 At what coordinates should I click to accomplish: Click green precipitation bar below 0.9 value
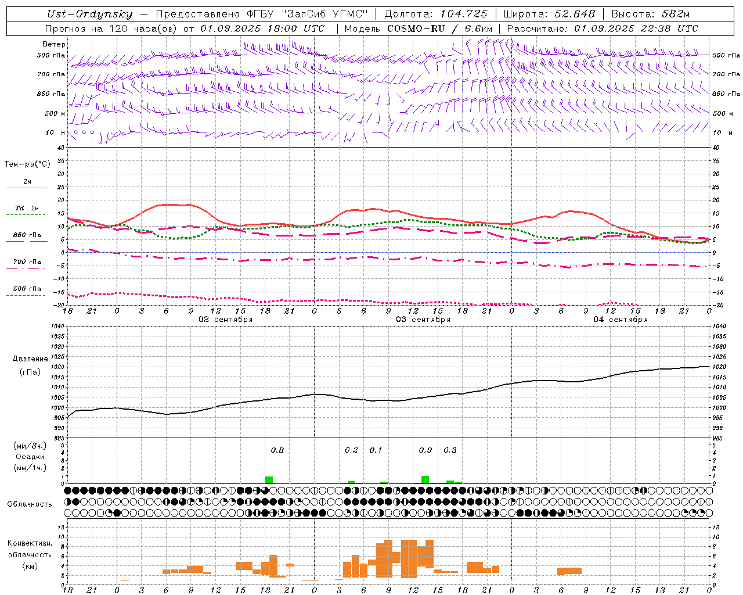[x=425, y=480]
